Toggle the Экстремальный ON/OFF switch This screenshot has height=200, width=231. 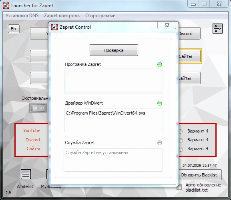pyautogui.click(x=38, y=108)
